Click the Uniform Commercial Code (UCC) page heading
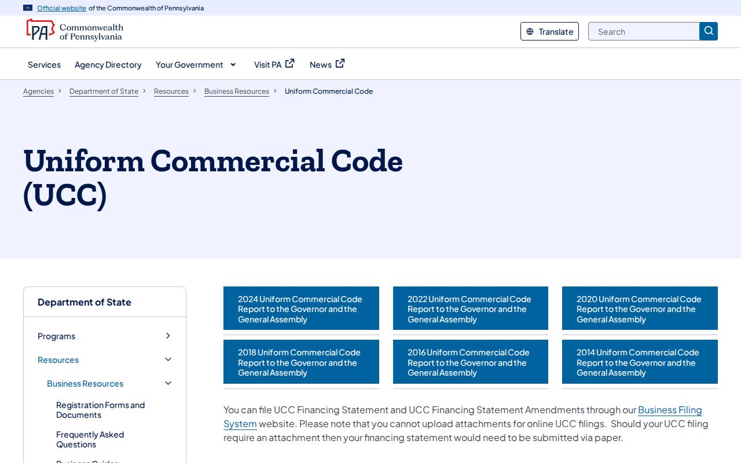The image size is (741, 463). coord(213,177)
